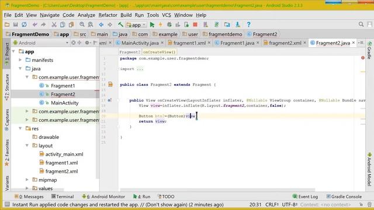
Task: Select activity_main.xml in layout folder
Action: (64, 154)
